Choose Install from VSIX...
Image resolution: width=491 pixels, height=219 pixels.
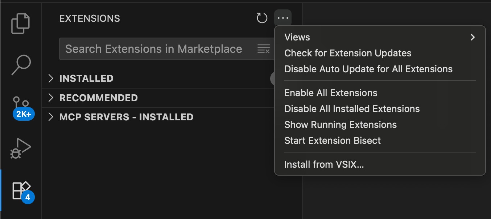click(x=324, y=164)
